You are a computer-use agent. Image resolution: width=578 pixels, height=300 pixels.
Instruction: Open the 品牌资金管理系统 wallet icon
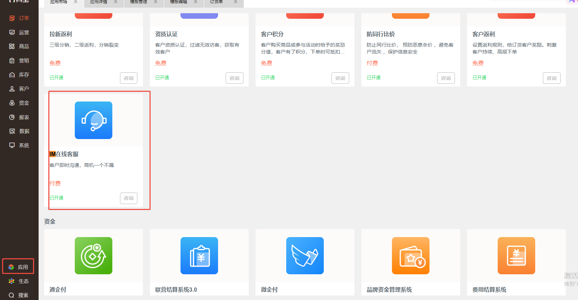[x=411, y=256]
